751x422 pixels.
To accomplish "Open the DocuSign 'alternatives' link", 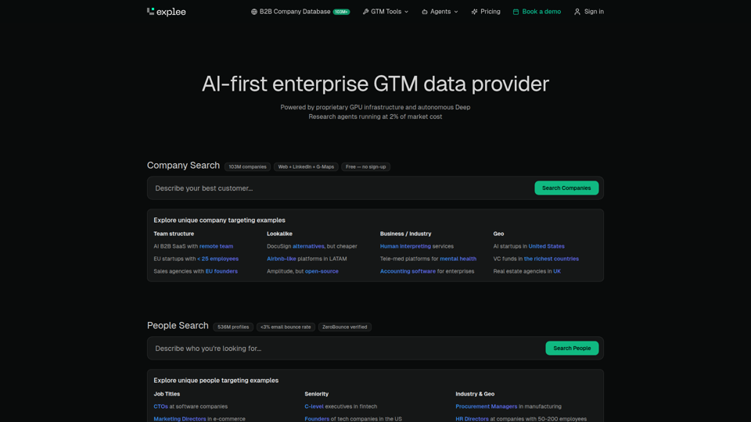I will tap(308, 246).
